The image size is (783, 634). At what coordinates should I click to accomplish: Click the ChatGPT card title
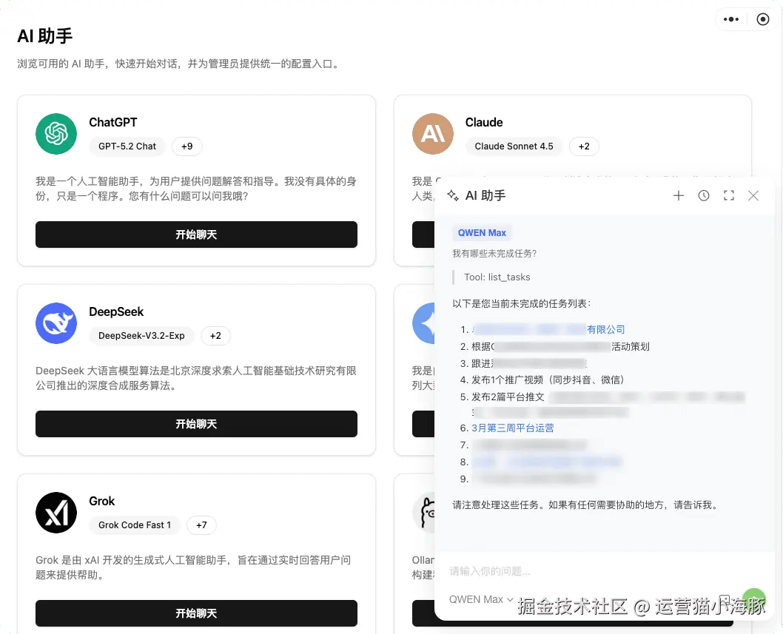[112, 122]
